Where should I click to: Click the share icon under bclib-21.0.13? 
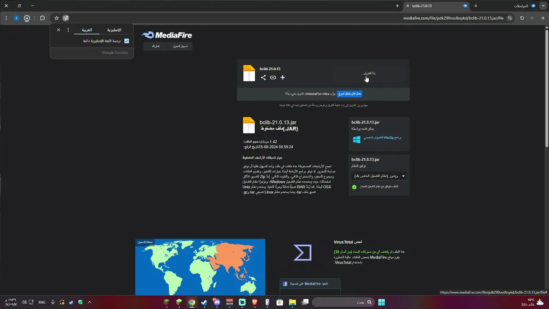tap(263, 78)
